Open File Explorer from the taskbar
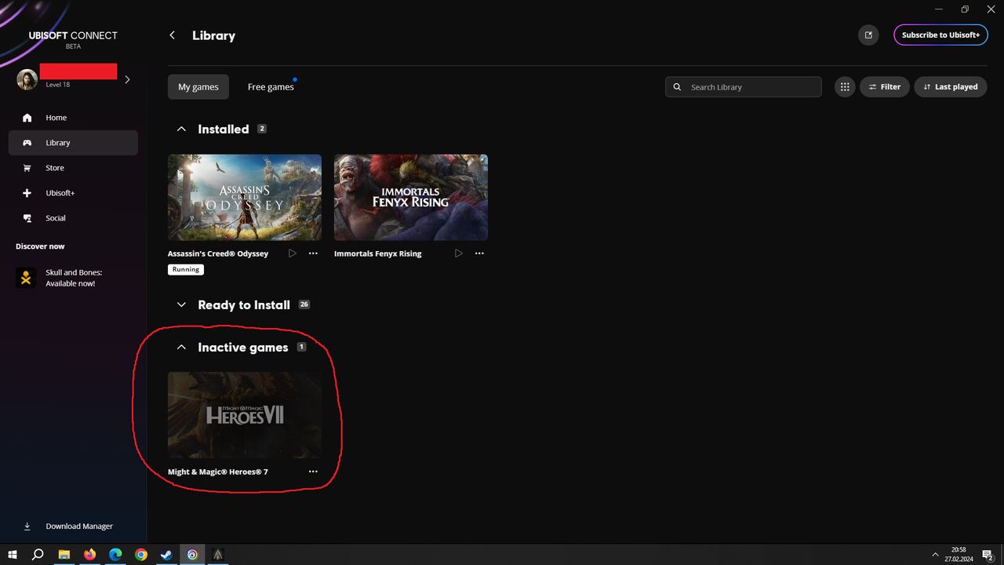Screen dimensions: 1004x565 (x=64, y=554)
